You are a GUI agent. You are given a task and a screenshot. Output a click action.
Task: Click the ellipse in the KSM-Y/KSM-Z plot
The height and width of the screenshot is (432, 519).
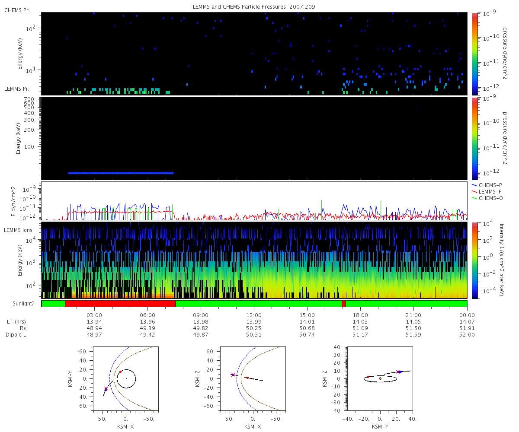(380, 379)
